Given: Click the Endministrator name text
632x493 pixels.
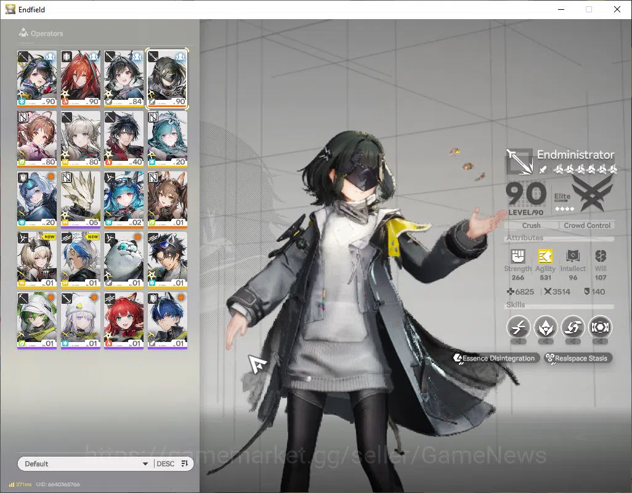Looking at the screenshot, I should pos(575,155).
